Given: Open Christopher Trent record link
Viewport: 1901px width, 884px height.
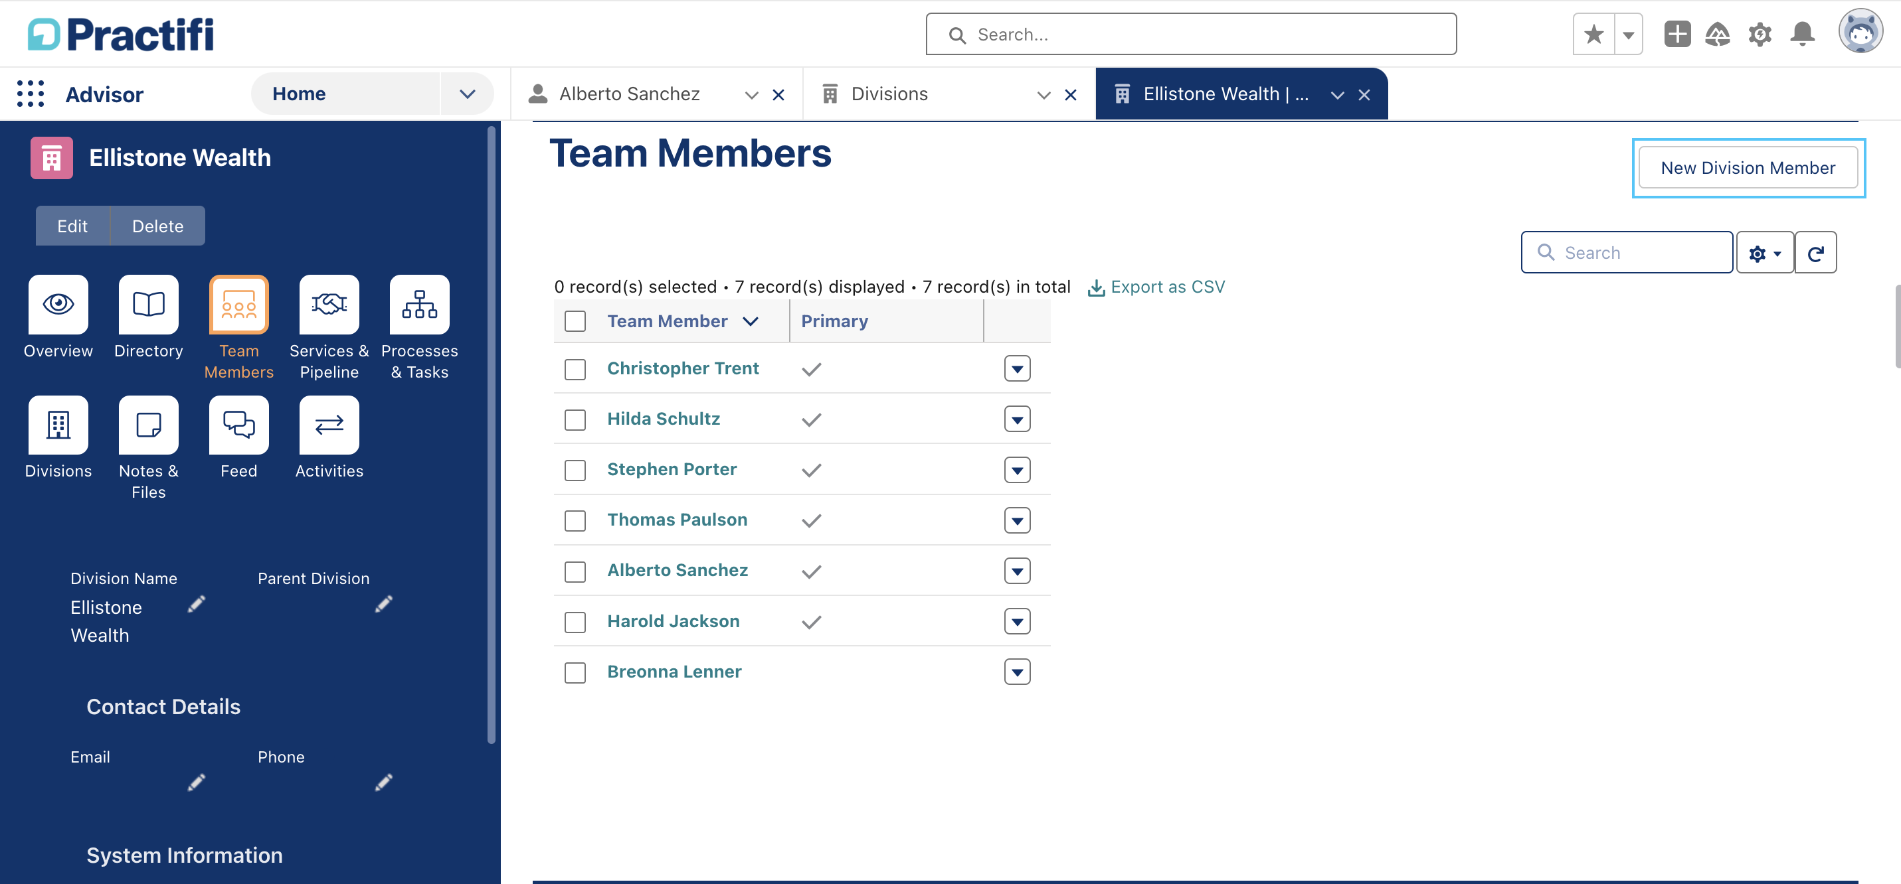Looking at the screenshot, I should 683,368.
